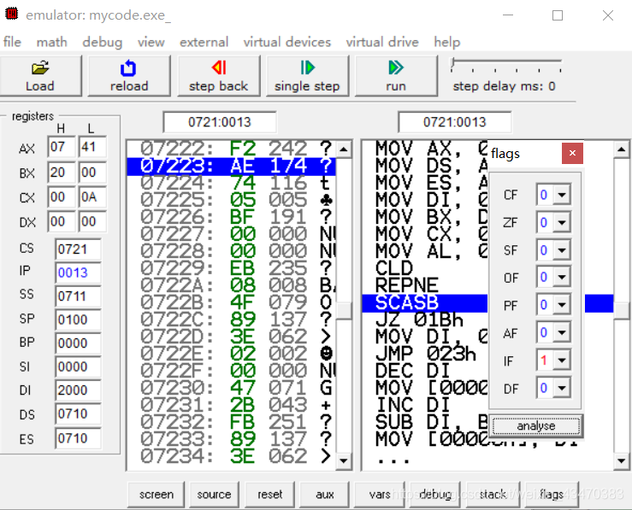This screenshot has height=510, width=632.
Task: Click the screen button
Action: (157, 495)
